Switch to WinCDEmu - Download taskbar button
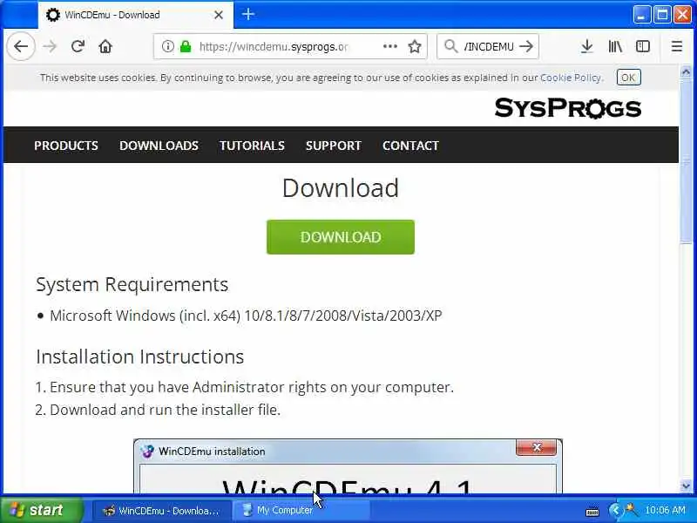Screen dimensions: 697x523 (162, 511)
